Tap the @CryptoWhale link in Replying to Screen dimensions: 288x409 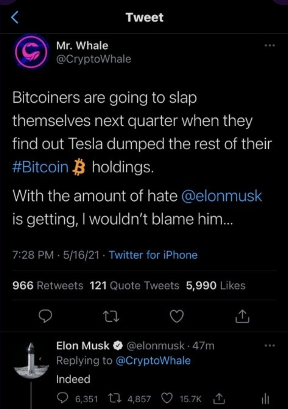click(x=153, y=361)
